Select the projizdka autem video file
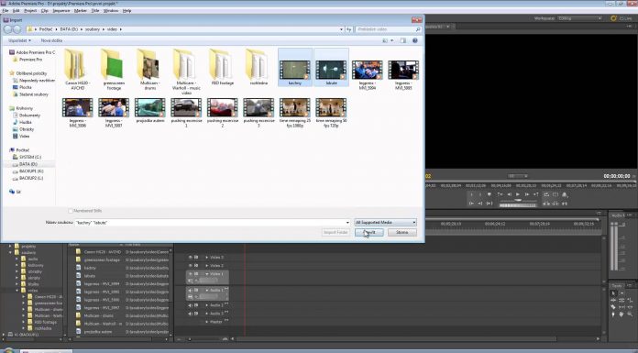Screen dimensions: 638x353 (x=150, y=111)
